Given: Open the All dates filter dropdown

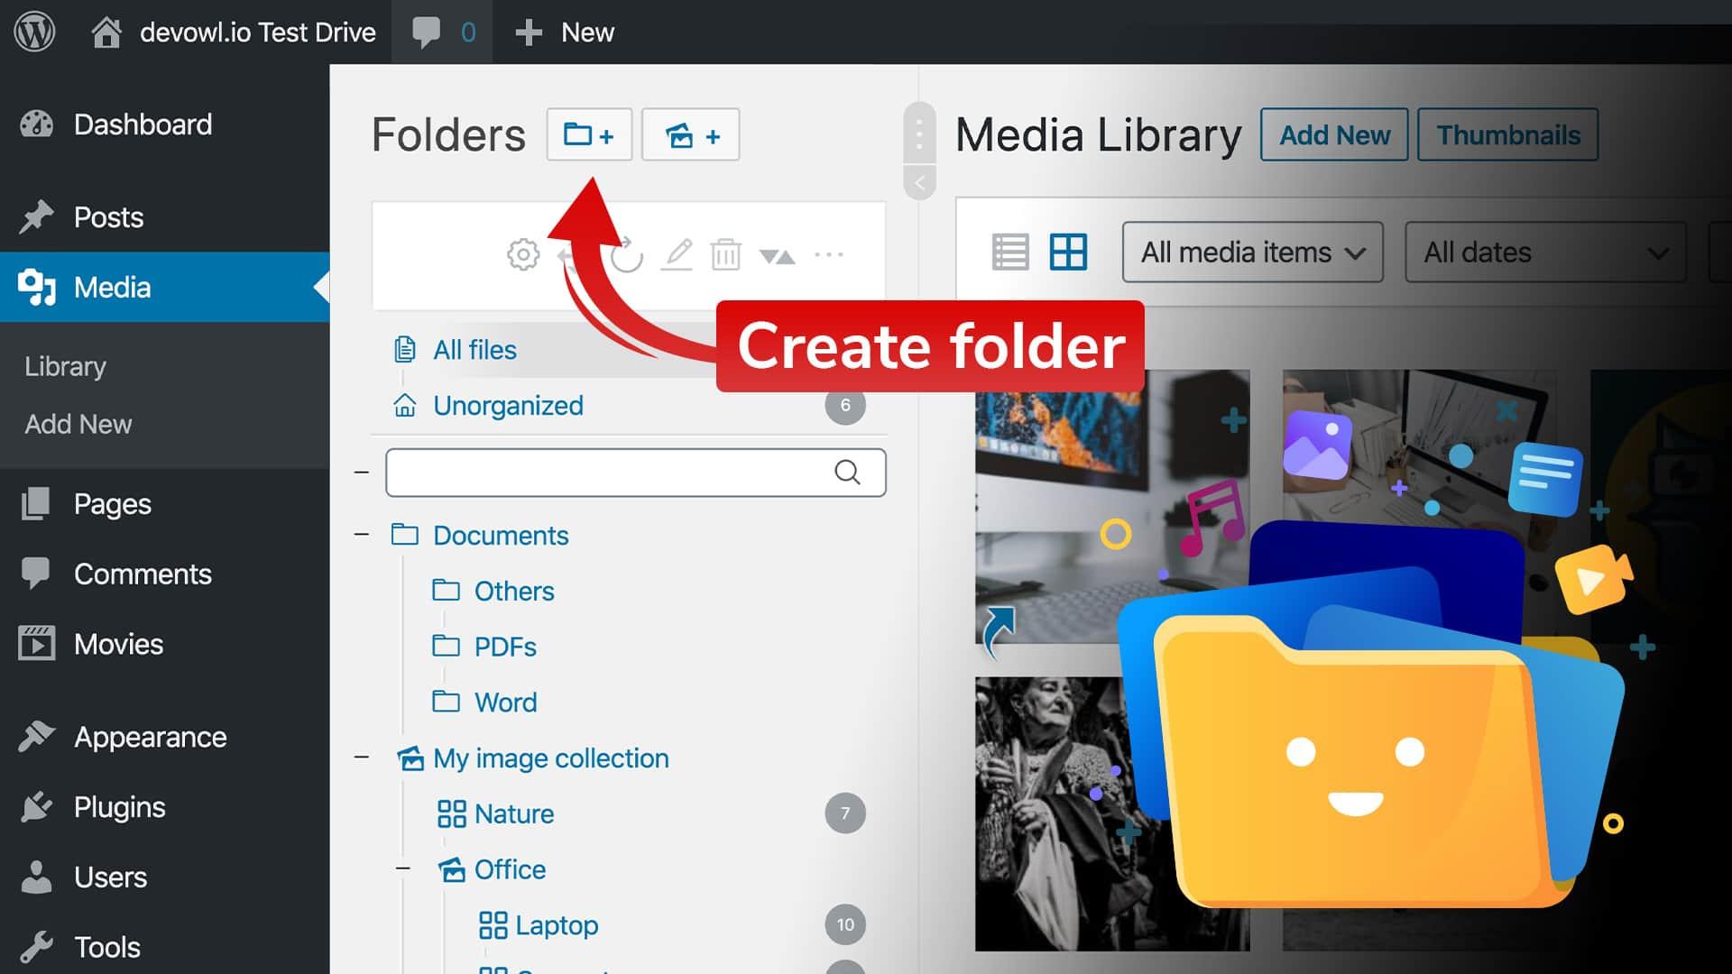Looking at the screenshot, I should [1544, 253].
